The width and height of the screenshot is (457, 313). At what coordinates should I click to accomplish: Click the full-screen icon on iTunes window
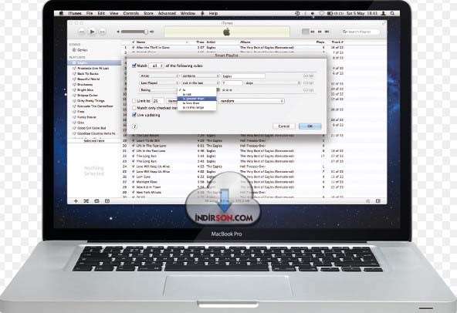tap(384, 23)
